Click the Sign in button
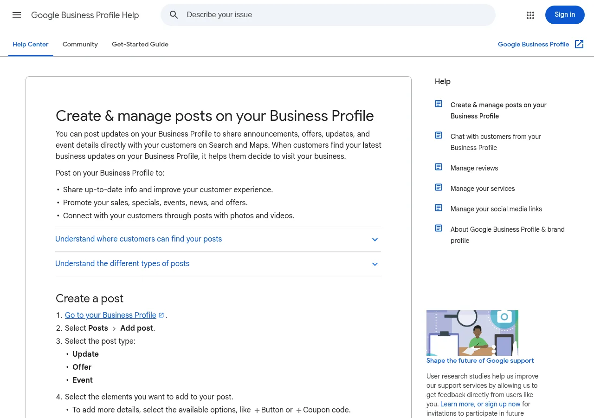Viewport: 594px width, 418px height. 565,15
